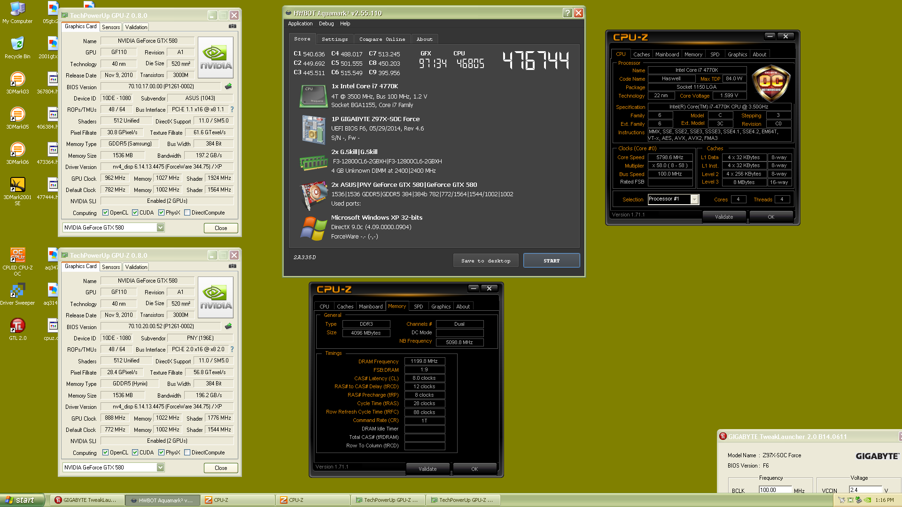The height and width of the screenshot is (507, 902).
Task: Launch 3DMark03 desktop shortcut
Action: coord(17,83)
